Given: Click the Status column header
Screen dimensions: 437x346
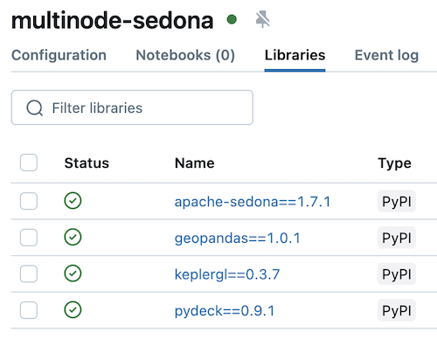Looking at the screenshot, I should coord(87,163).
